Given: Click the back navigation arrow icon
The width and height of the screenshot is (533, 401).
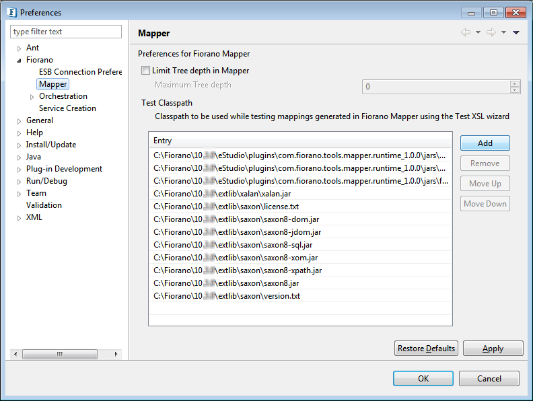Looking at the screenshot, I should click(466, 33).
